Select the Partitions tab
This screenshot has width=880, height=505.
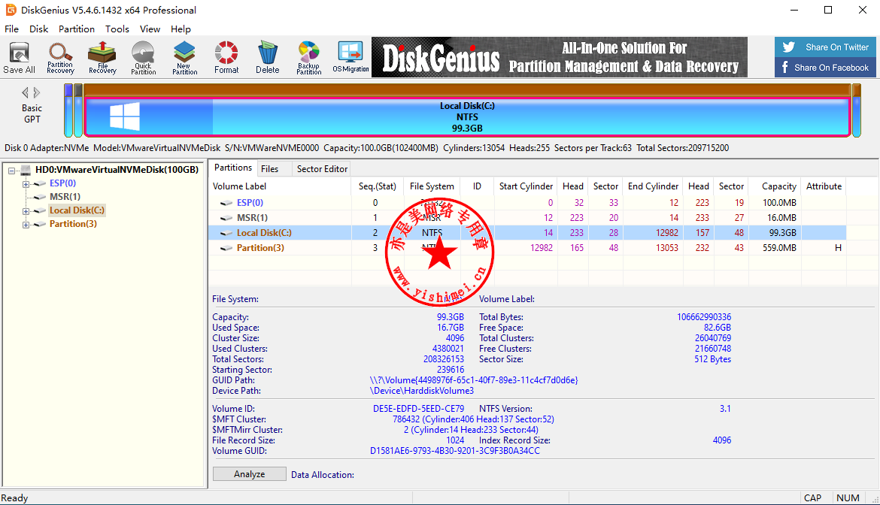233,168
